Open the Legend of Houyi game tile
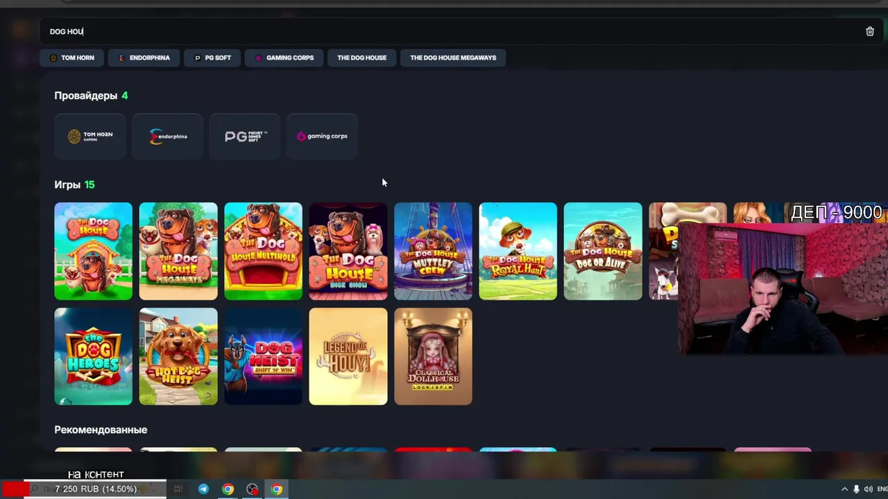Image resolution: width=888 pixels, height=499 pixels. pyautogui.click(x=348, y=356)
